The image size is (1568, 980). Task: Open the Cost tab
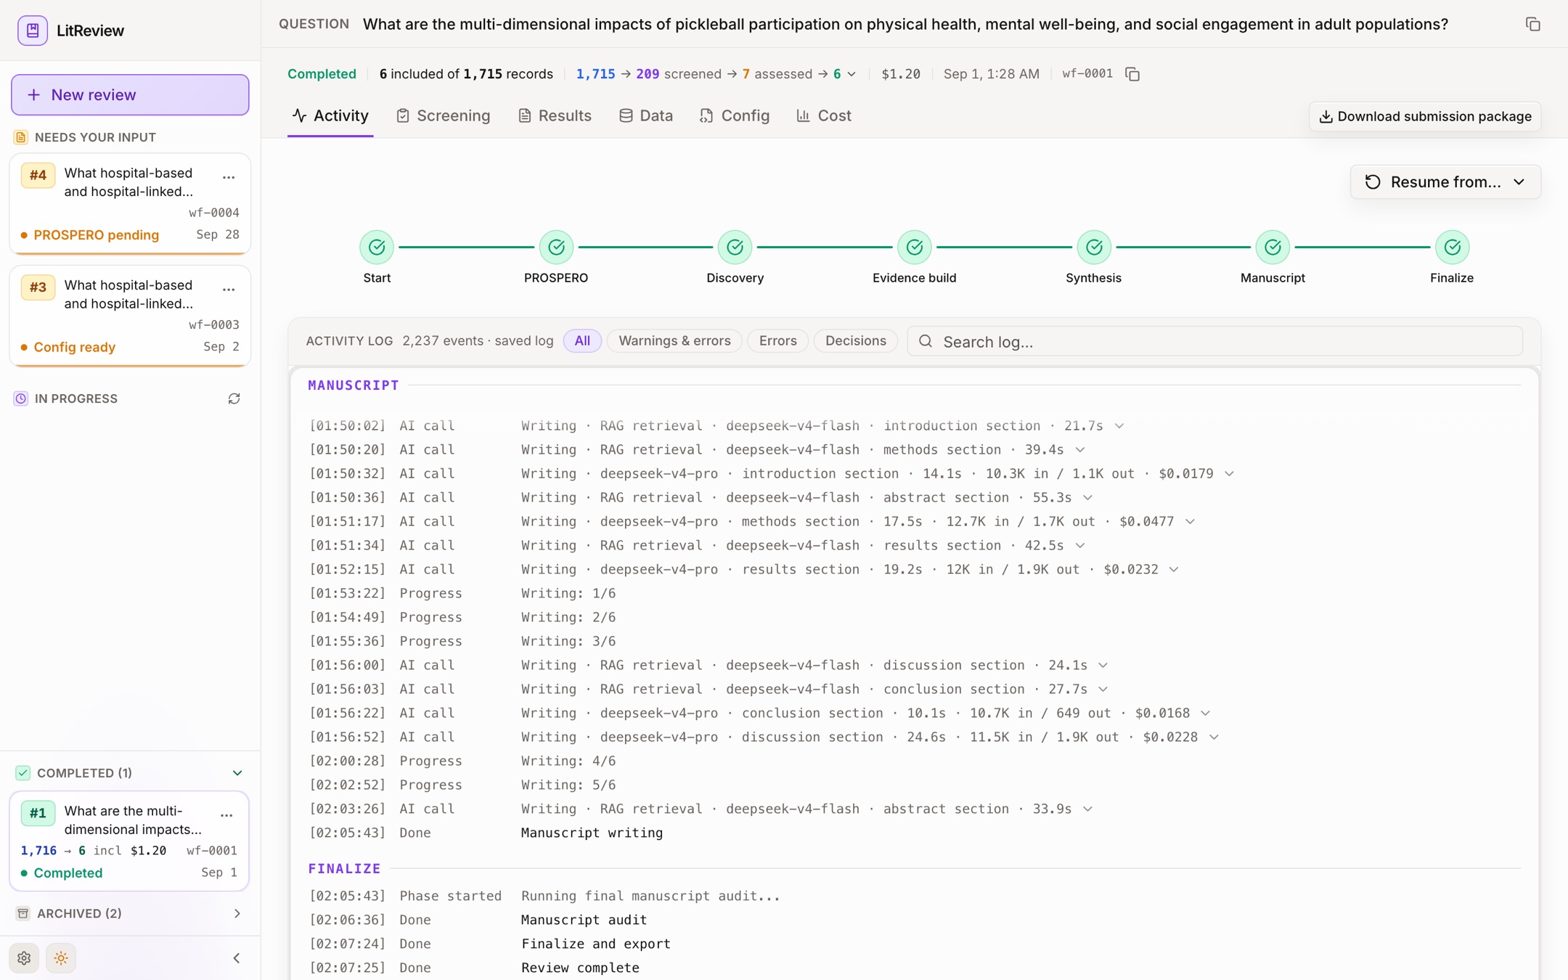click(x=823, y=116)
